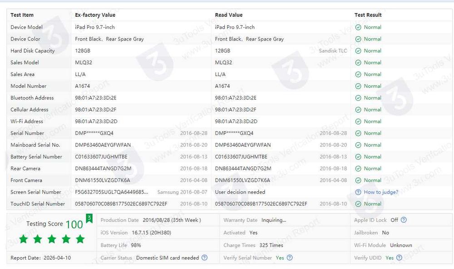Click the ex-factory battery serial C01633607JUGHMTBE
This screenshot has width=454, height=269.
pyautogui.click(x=101, y=157)
